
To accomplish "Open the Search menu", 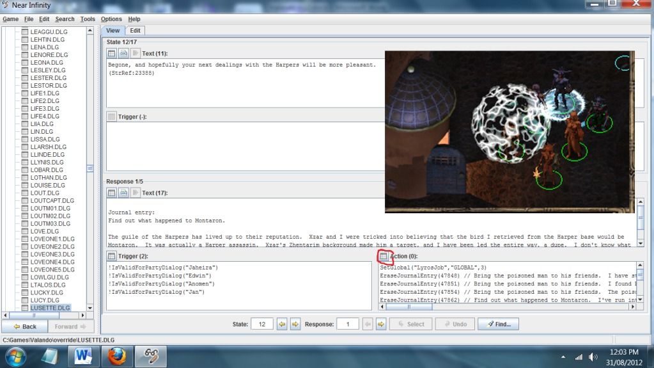I will (65, 19).
